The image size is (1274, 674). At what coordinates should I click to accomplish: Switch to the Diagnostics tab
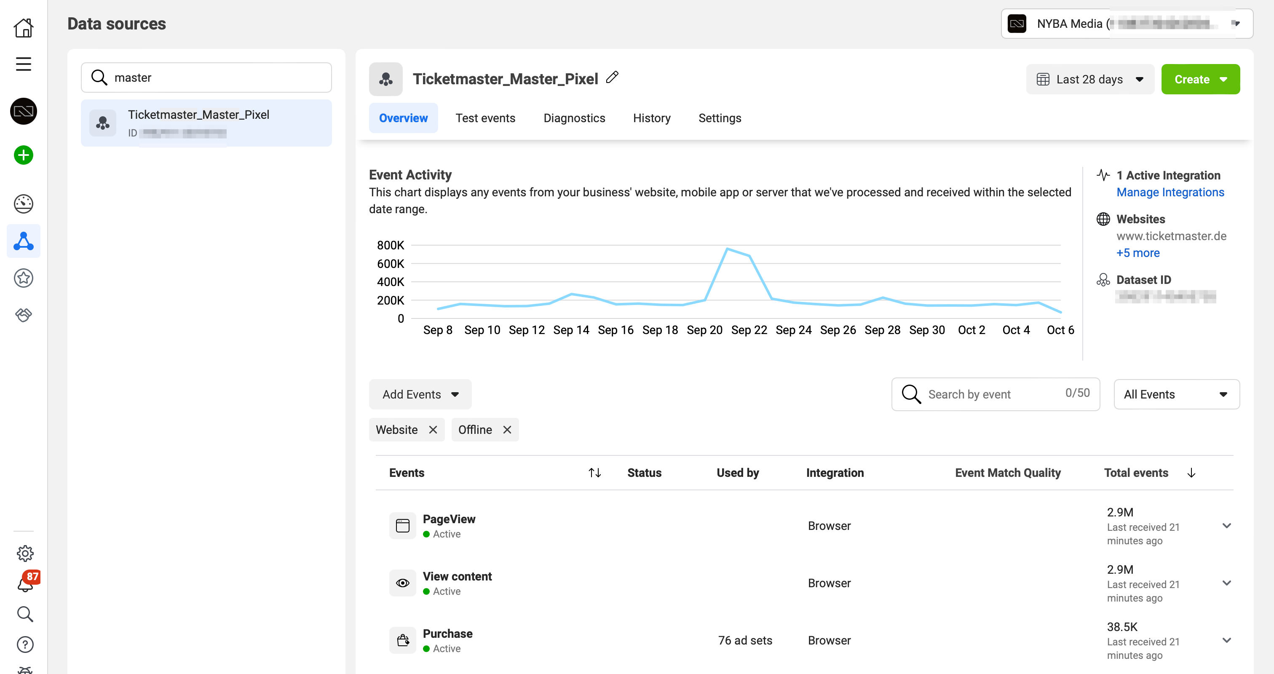click(x=574, y=118)
